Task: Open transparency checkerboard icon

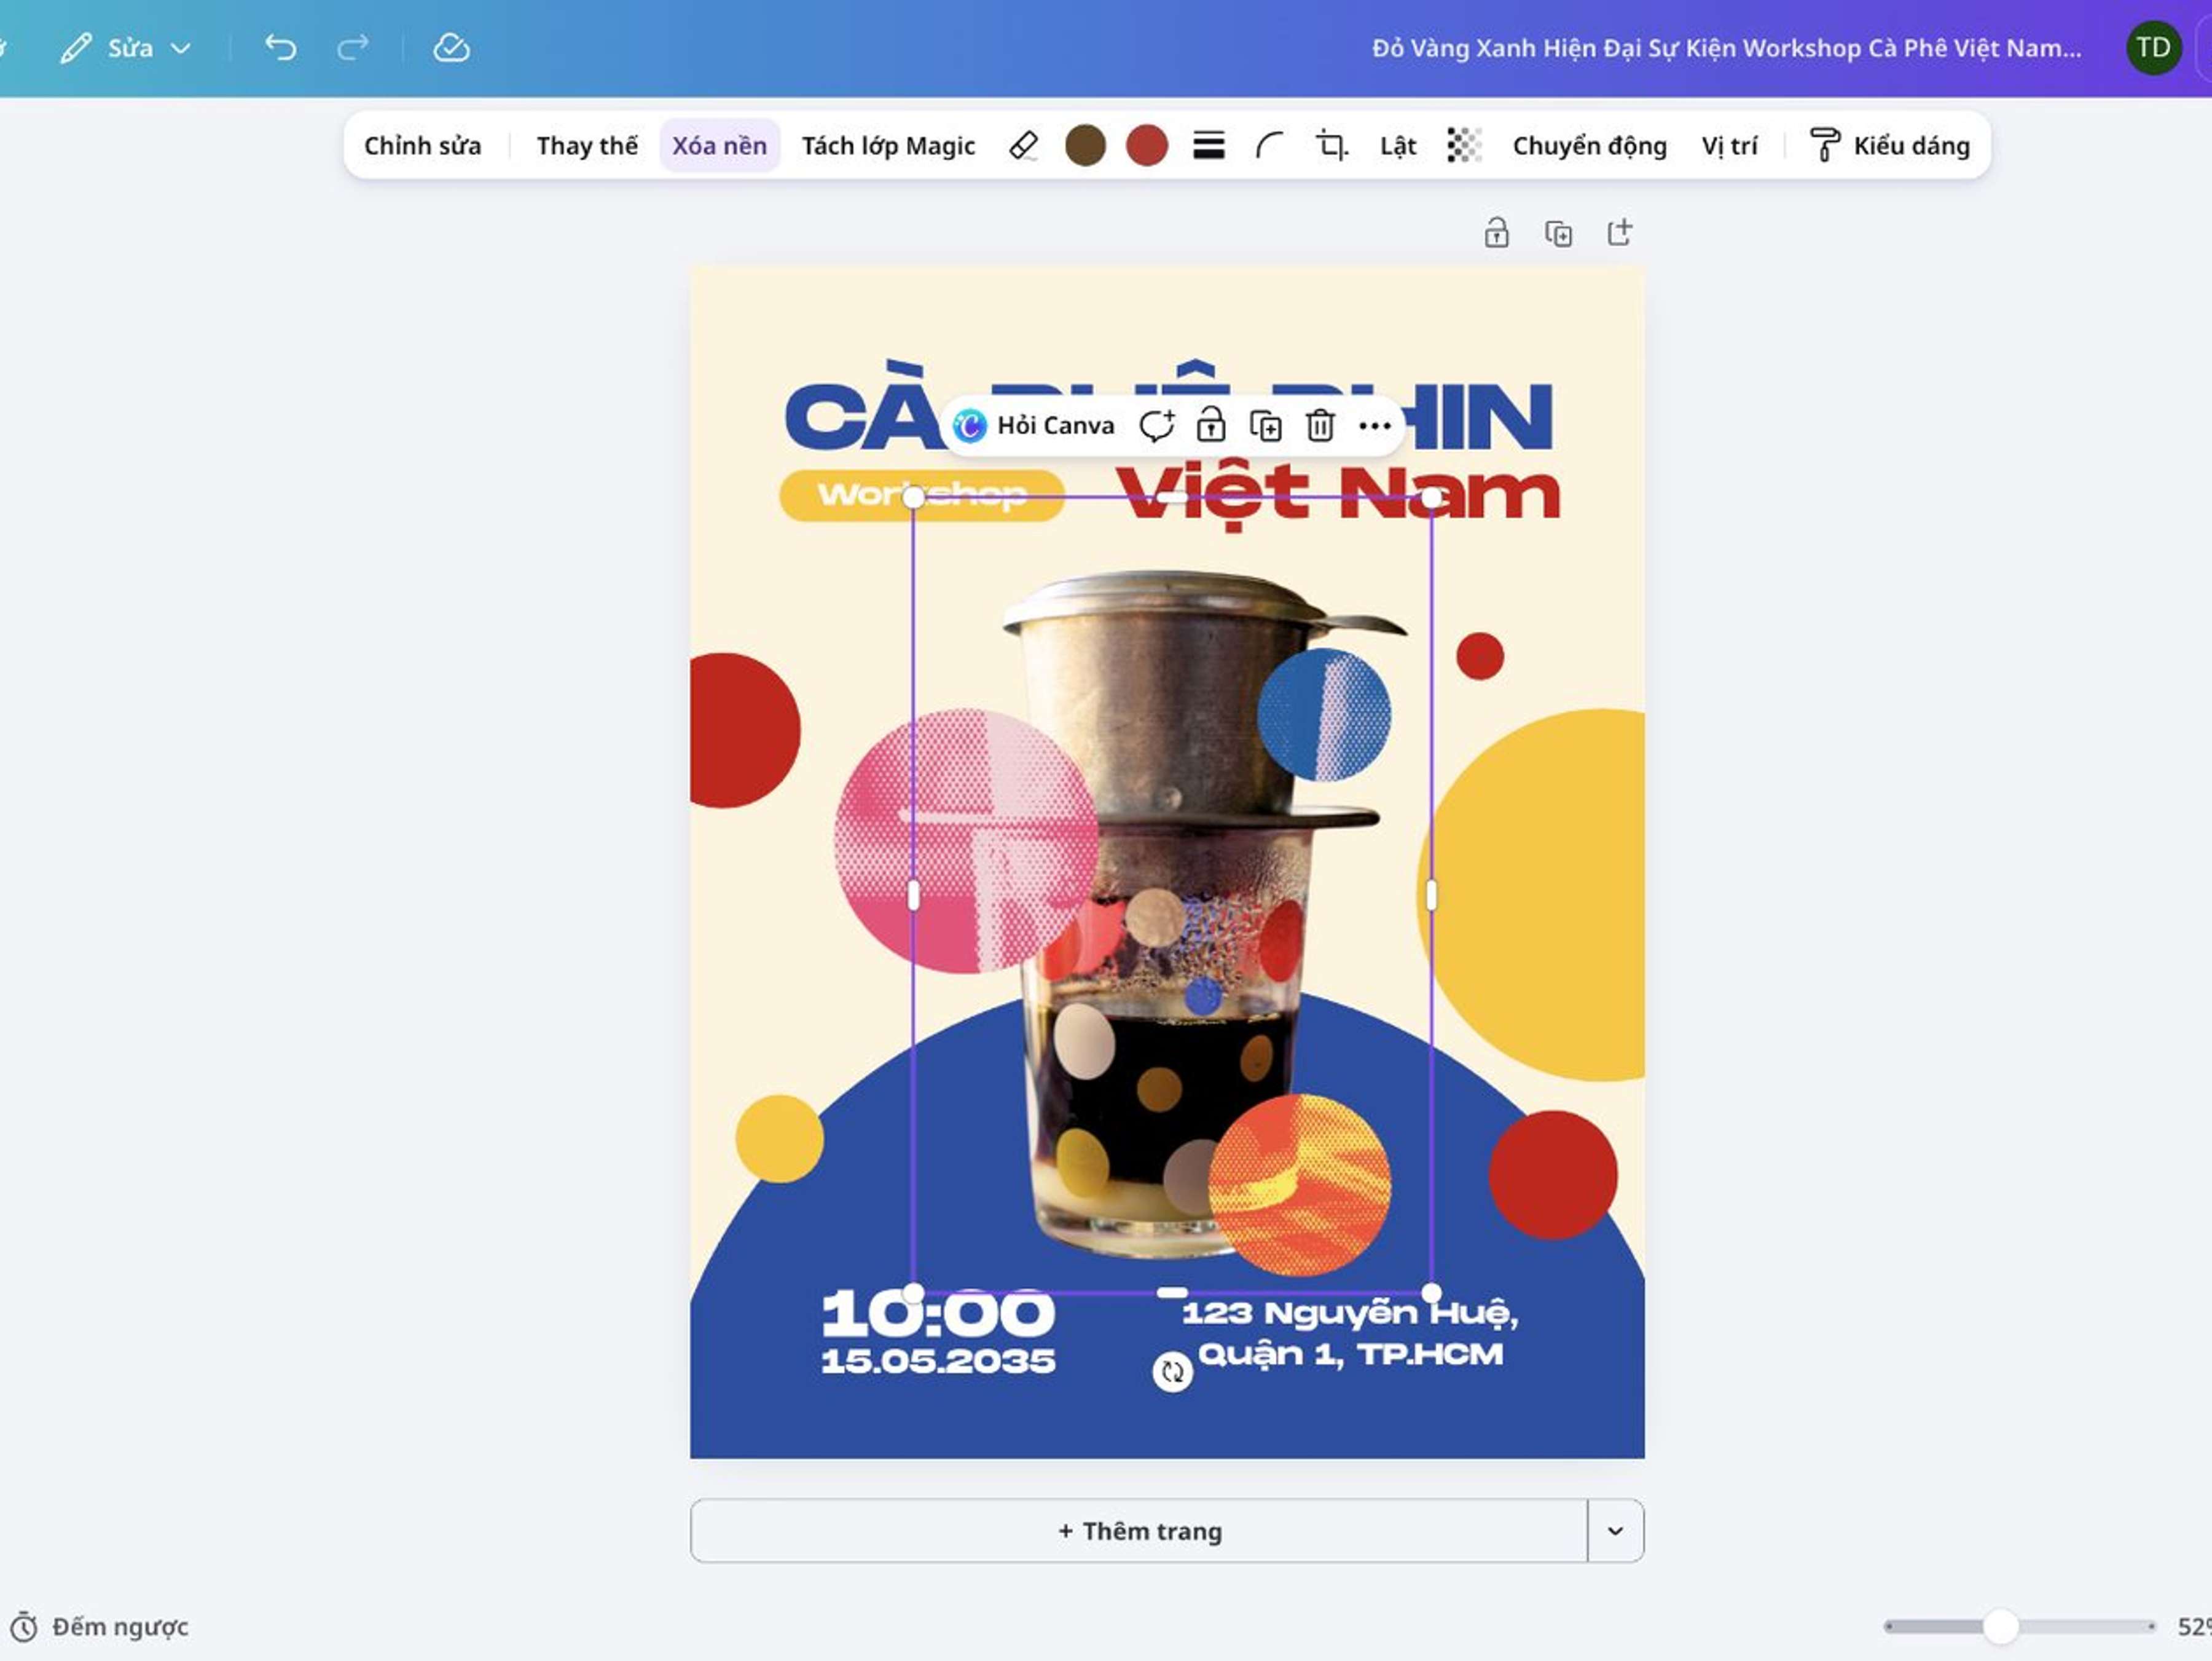Action: (1464, 145)
